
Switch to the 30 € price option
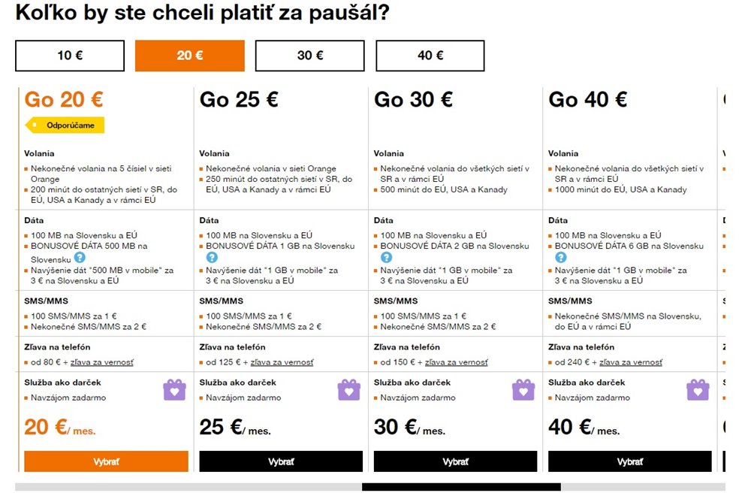[x=310, y=56]
